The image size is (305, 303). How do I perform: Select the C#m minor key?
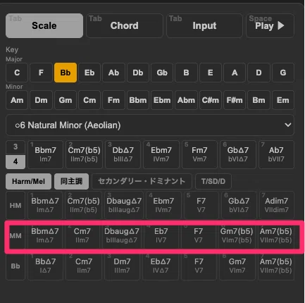[x=211, y=100]
